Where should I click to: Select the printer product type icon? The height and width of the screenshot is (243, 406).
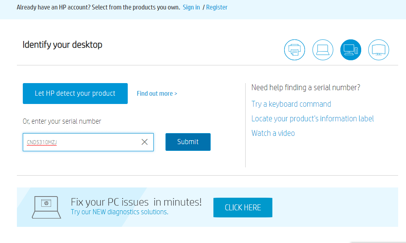(x=294, y=50)
